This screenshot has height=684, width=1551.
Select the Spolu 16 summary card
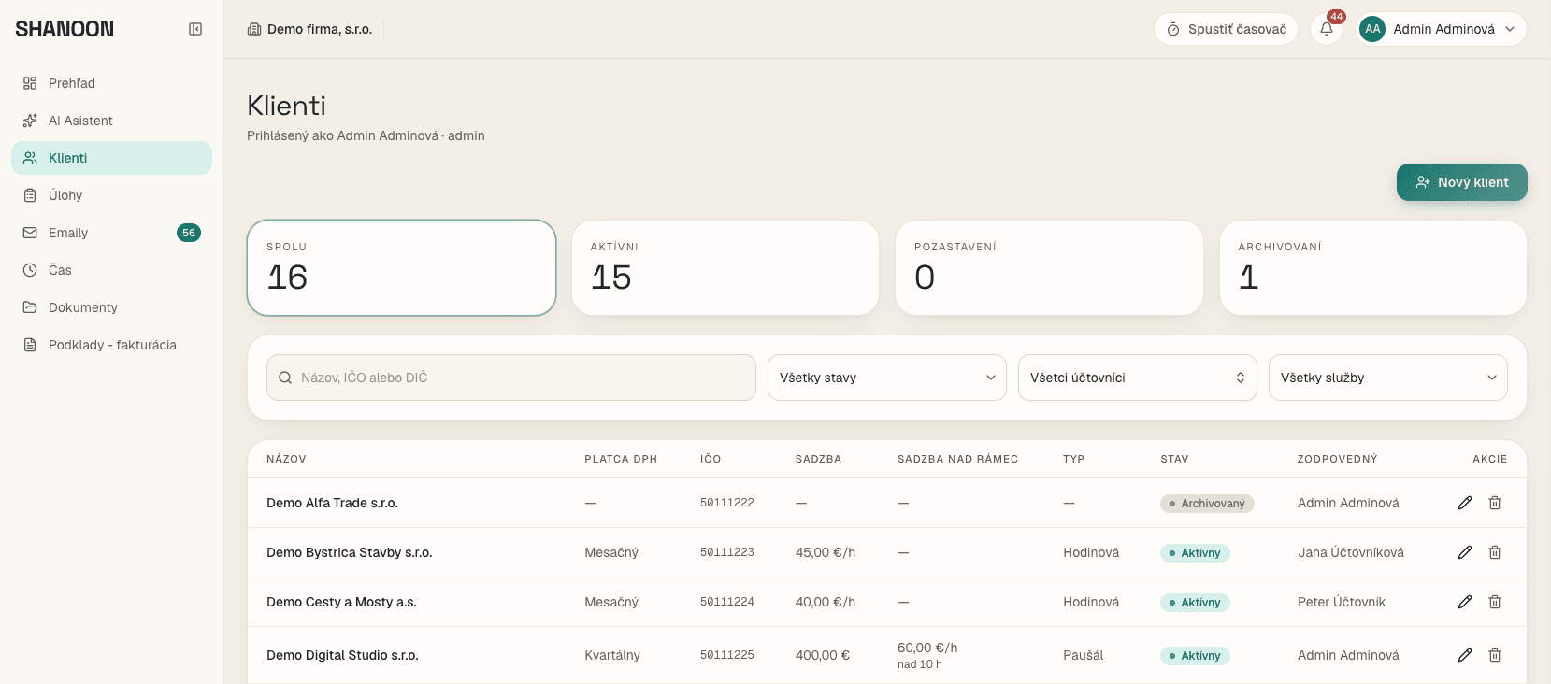click(402, 268)
